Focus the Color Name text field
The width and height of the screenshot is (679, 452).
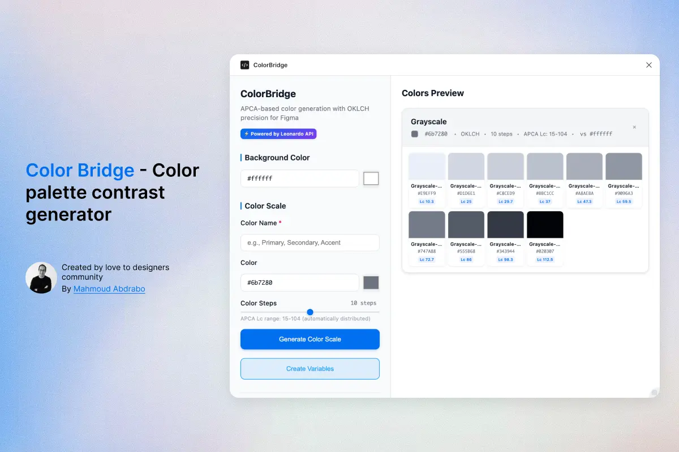(310, 242)
